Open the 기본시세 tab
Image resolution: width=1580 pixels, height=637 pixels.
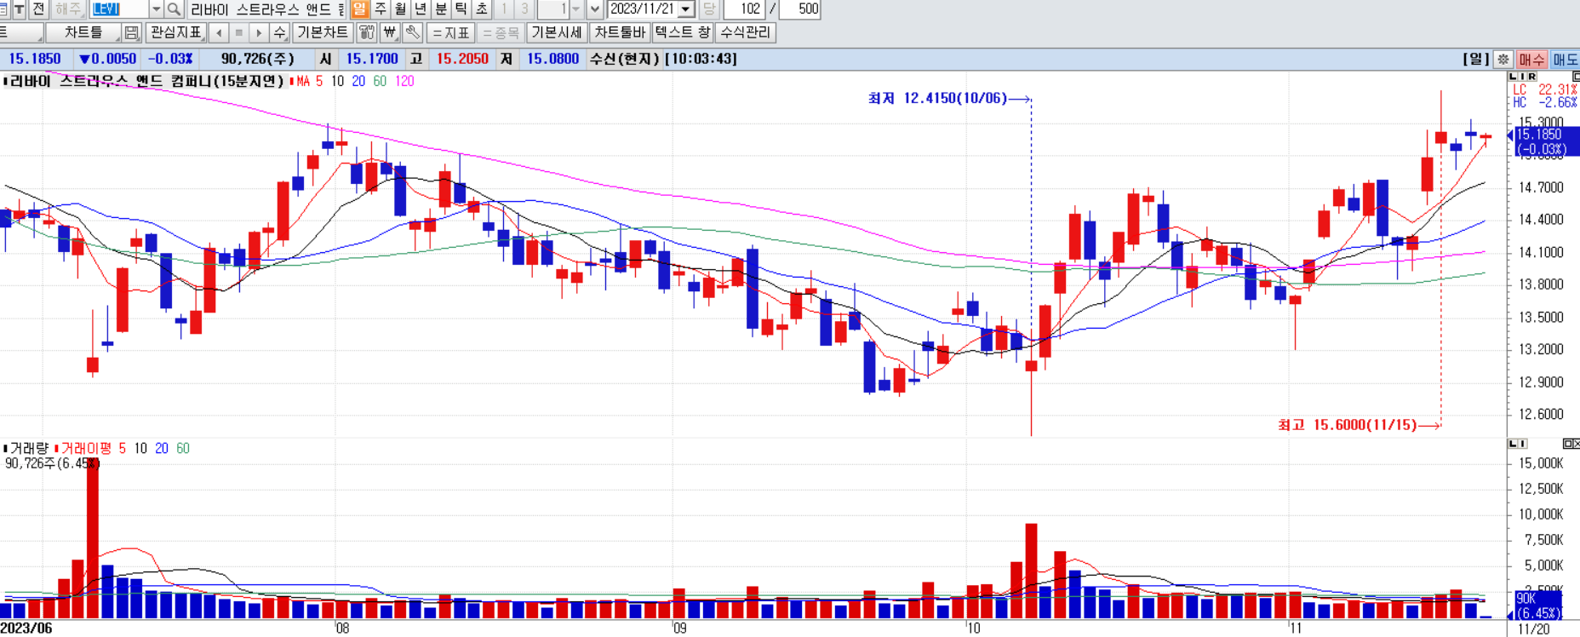(x=557, y=32)
